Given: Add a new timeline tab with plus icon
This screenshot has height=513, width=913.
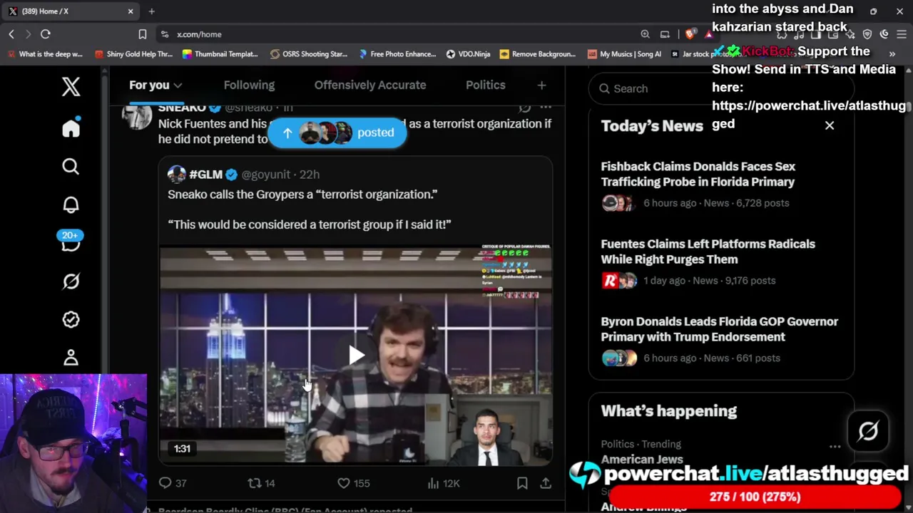Looking at the screenshot, I should [541, 85].
